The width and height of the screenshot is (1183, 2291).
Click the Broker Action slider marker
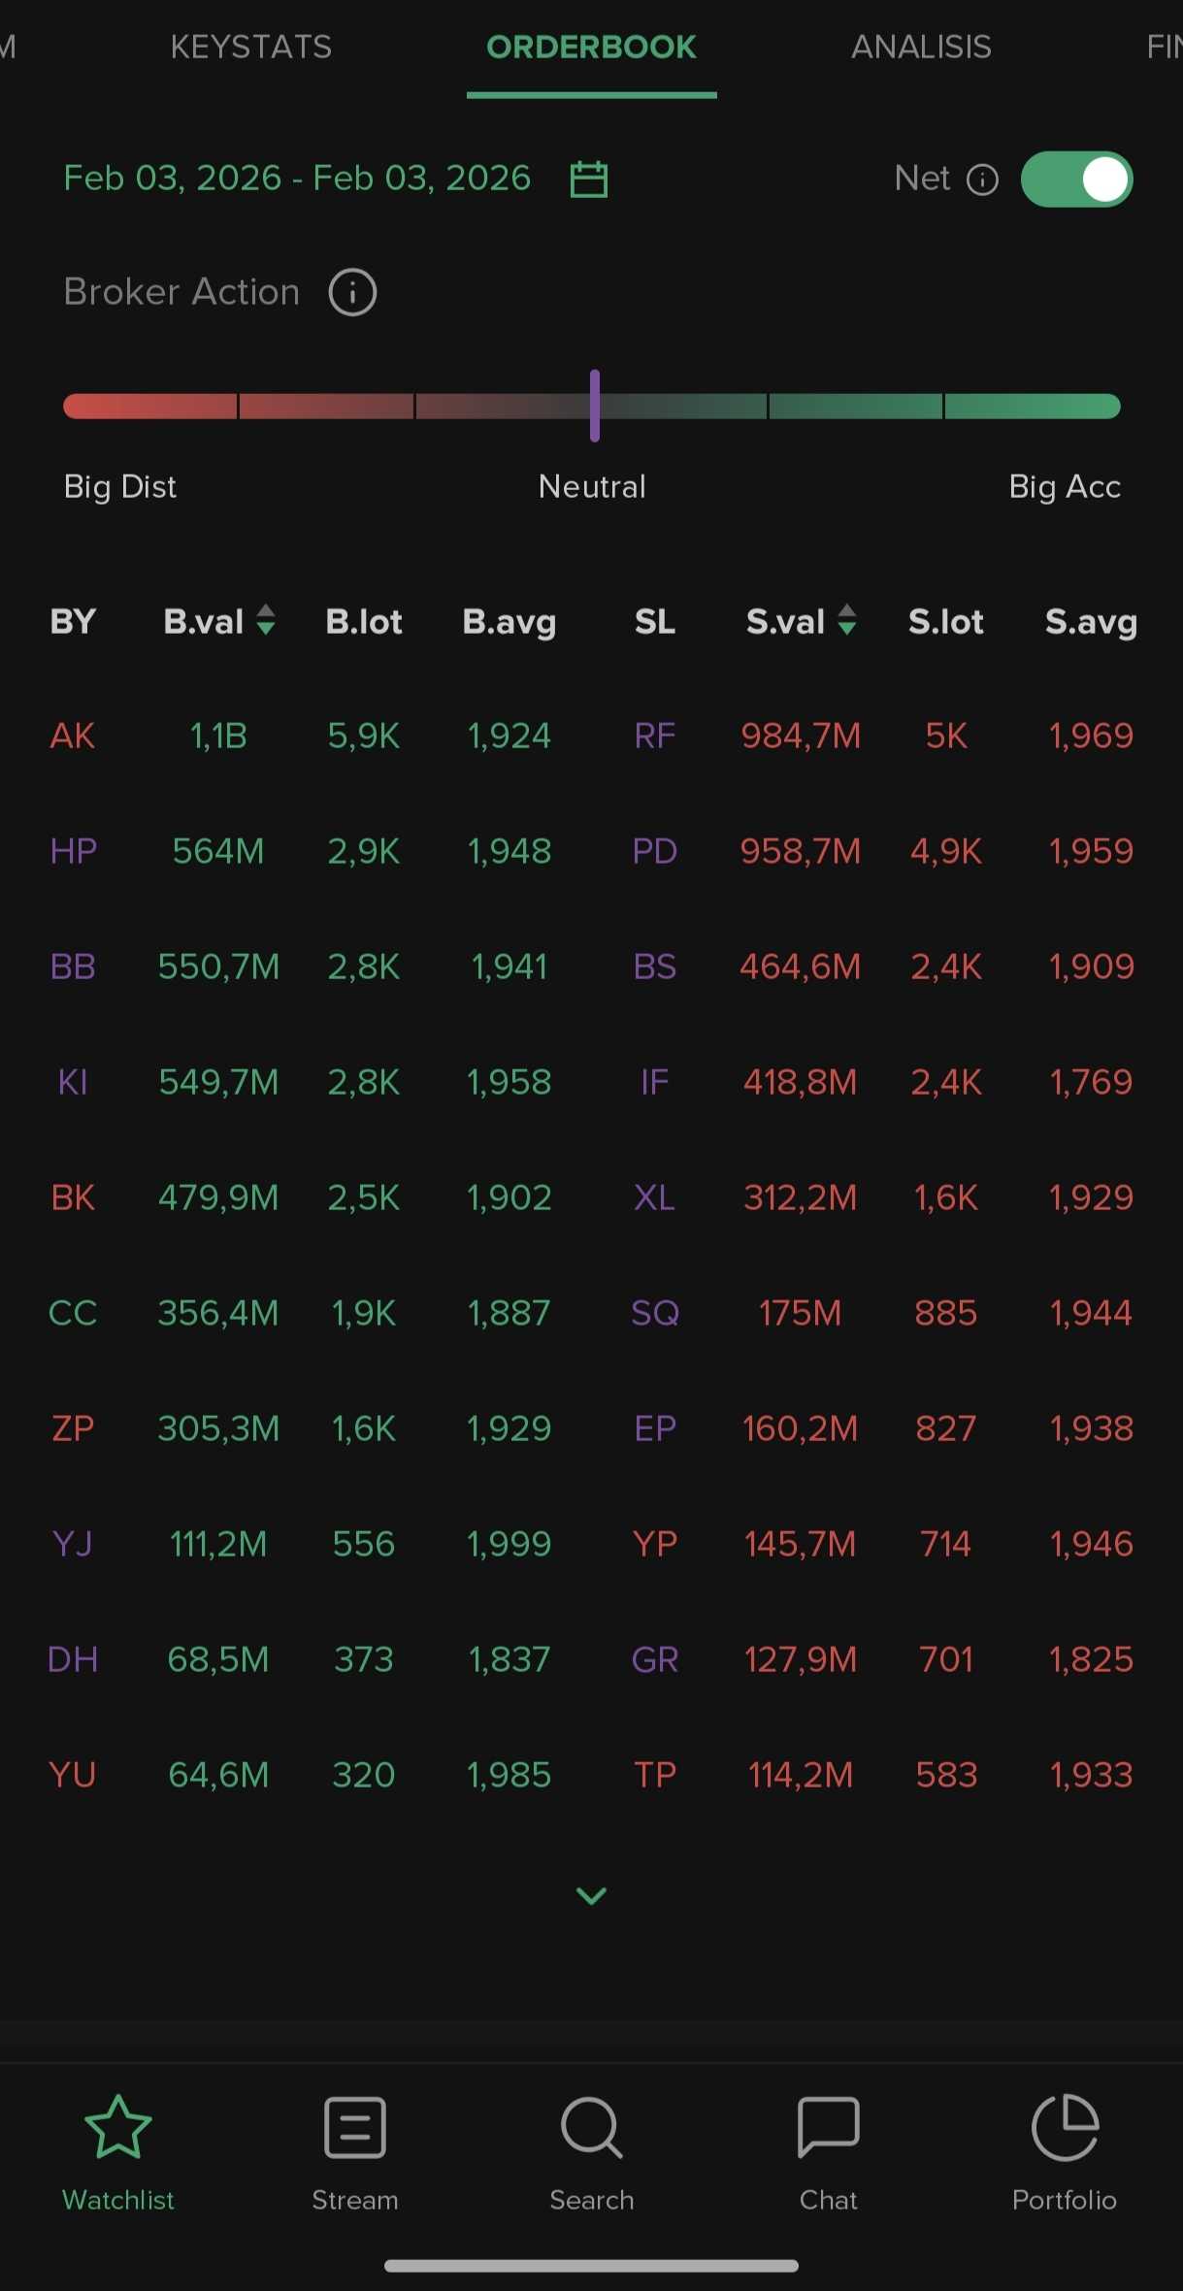595,406
